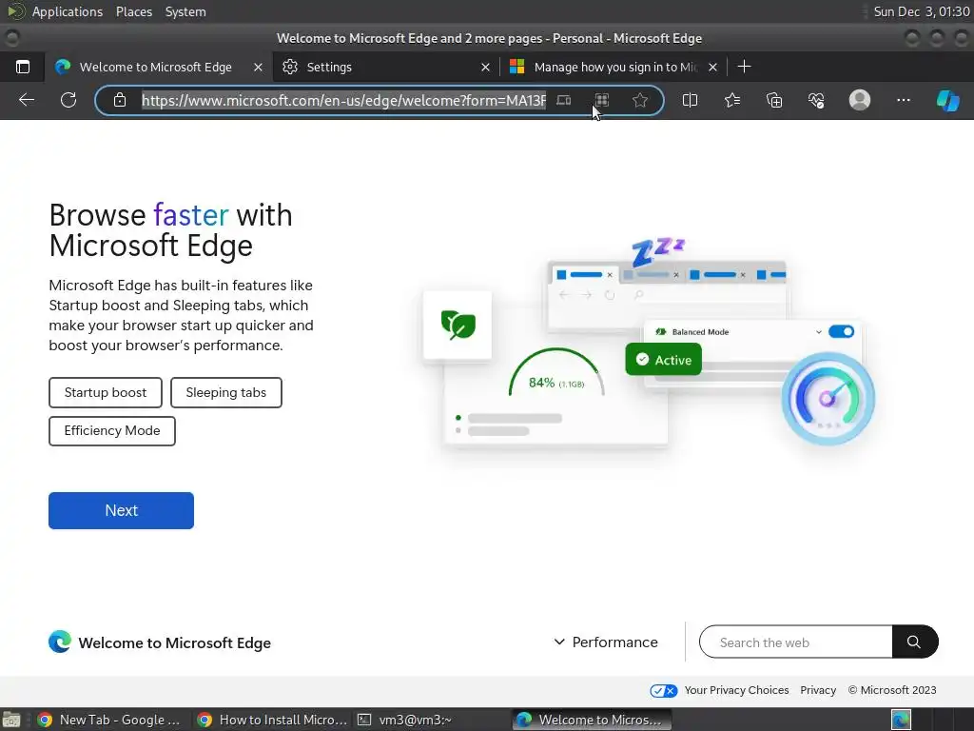Viewport: 974px width, 731px height.
Task: Click the Sleeping tabs button
Action: [226, 392]
